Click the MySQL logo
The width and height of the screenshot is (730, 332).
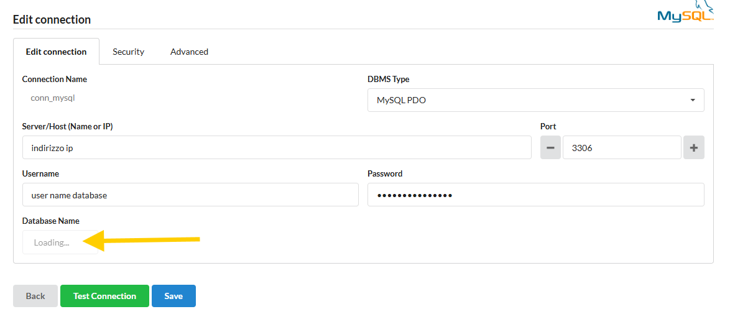(685, 11)
